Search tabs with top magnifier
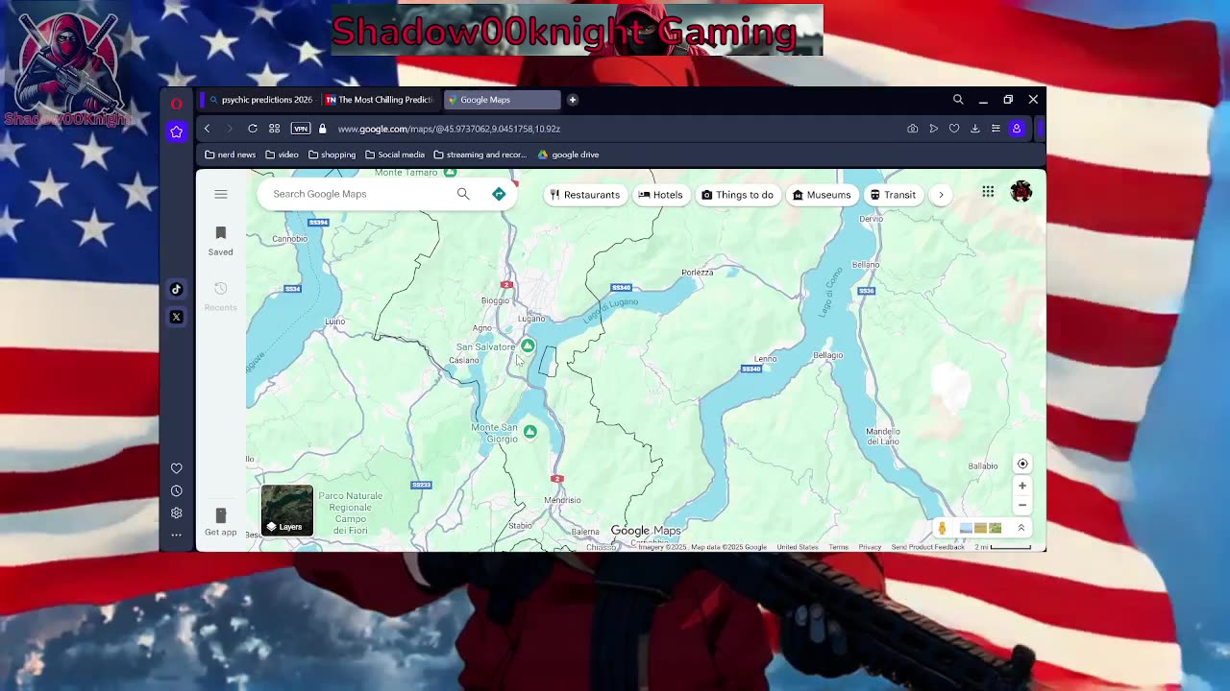 click(x=958, y=100)
